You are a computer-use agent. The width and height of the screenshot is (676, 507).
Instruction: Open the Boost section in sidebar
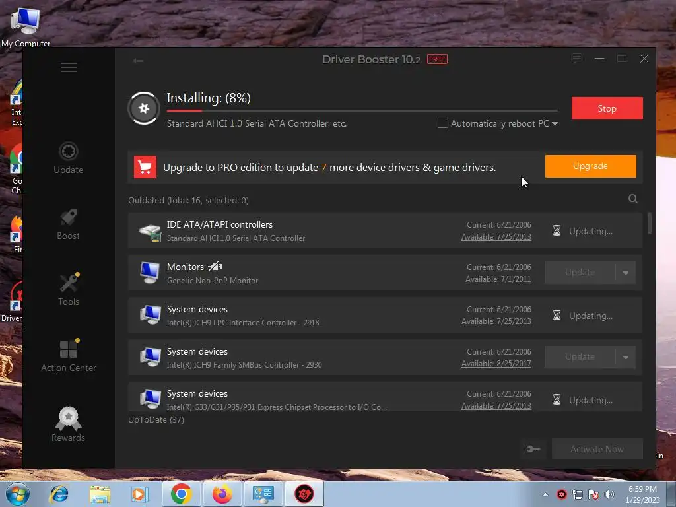tap(69, 224)
